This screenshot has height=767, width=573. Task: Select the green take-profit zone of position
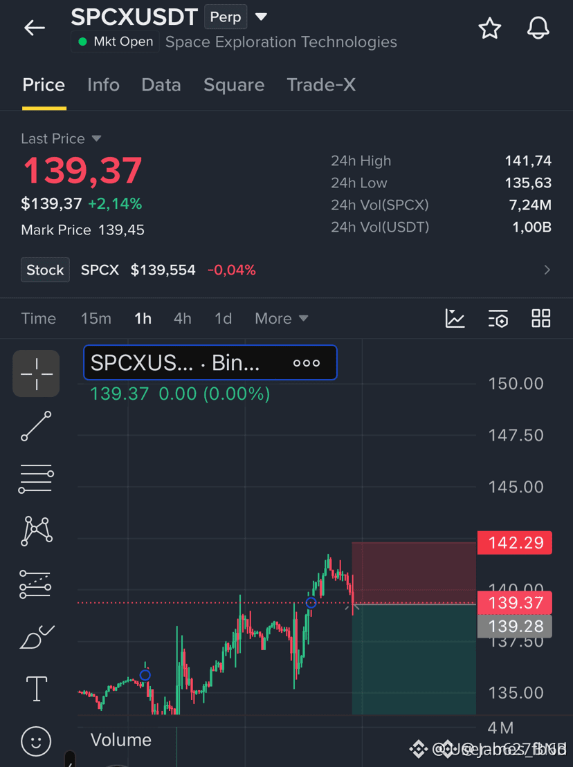pyautogui.click(x=414, y=659)
